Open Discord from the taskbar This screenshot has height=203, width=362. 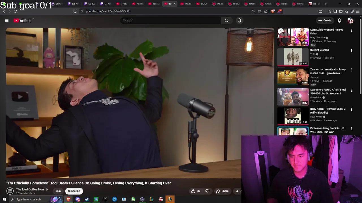click(x=77, y=199)
